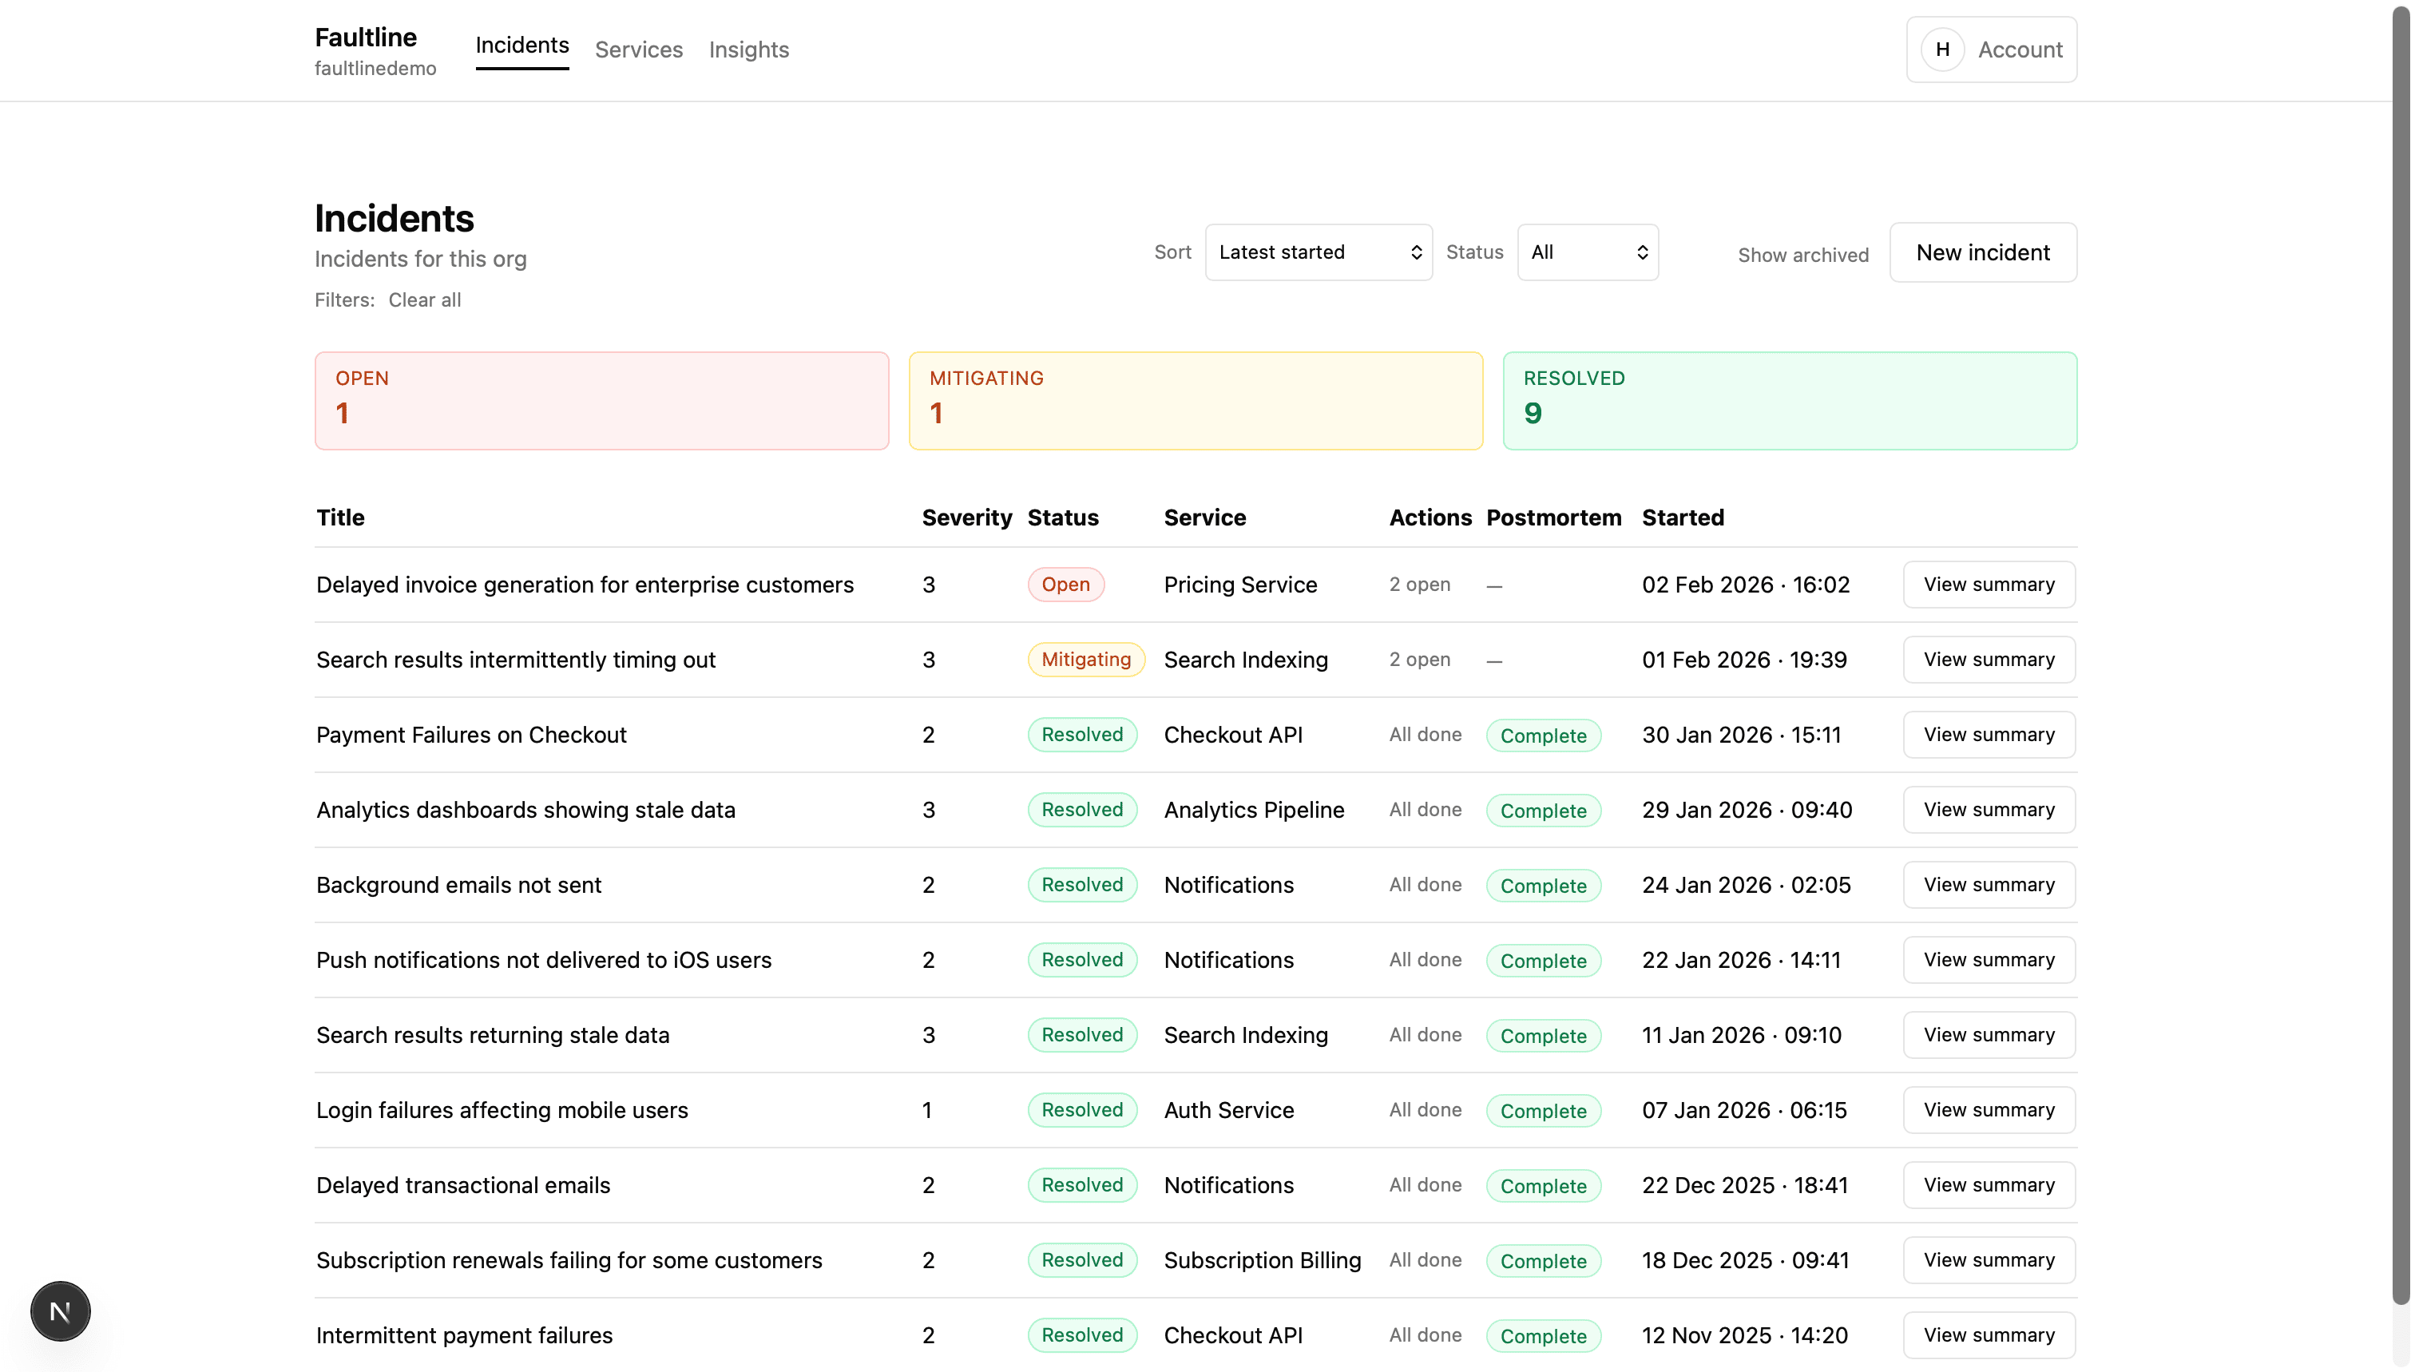This screenshot has height=1372, width=2415.
Task: Open the Status filter dropdown
Action: tap(1587, 252)
